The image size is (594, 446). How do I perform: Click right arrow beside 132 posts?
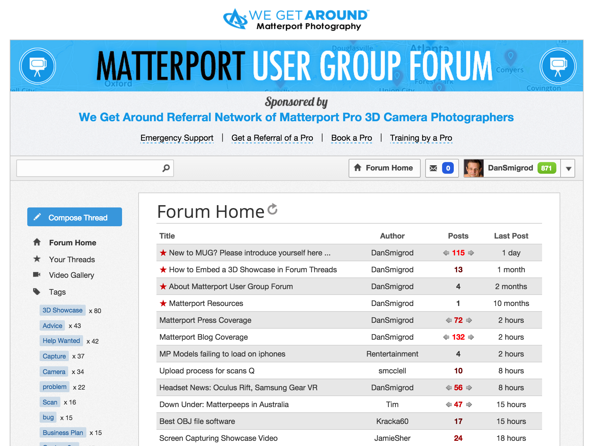click(471, 337)
